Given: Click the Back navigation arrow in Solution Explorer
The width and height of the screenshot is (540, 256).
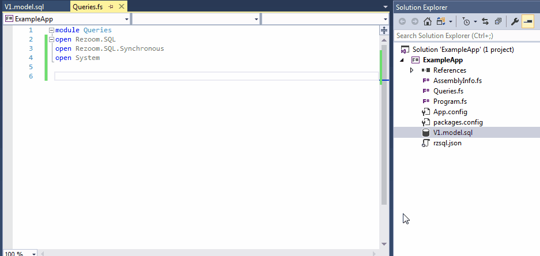Looking at the screenshot, I should tap(402, 22).
